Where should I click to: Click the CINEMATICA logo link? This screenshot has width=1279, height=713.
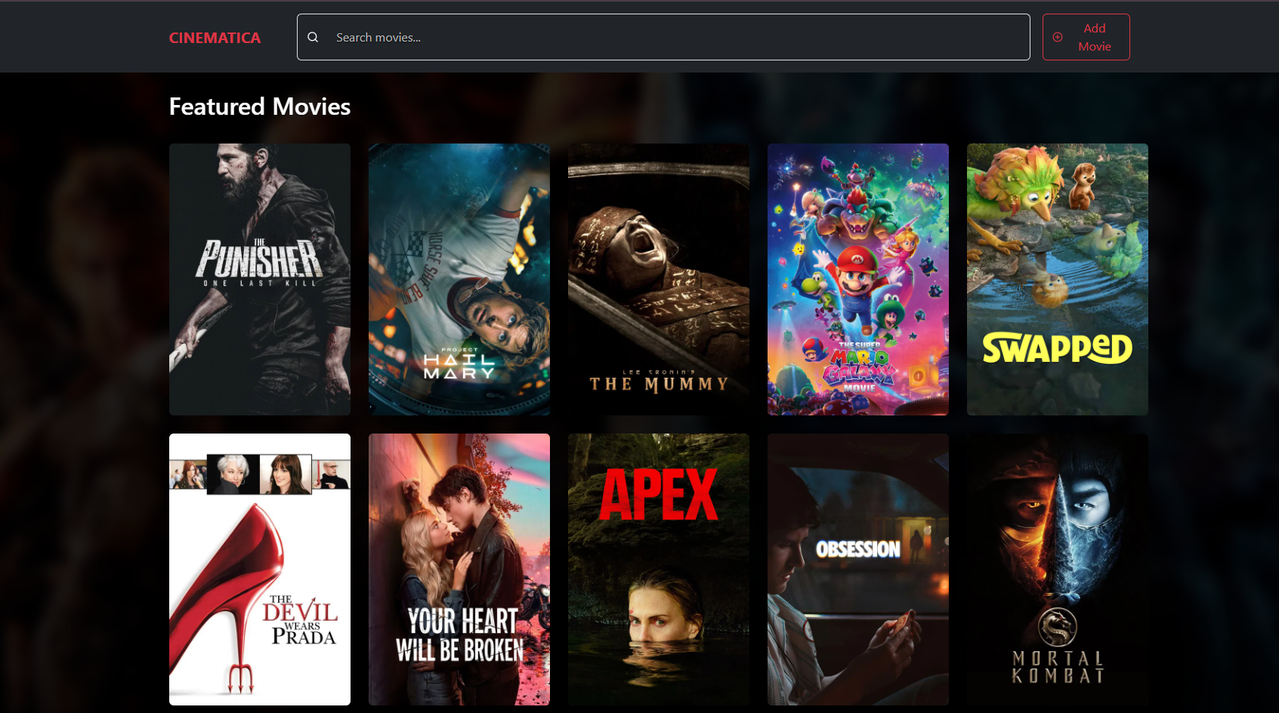[215, 38]
